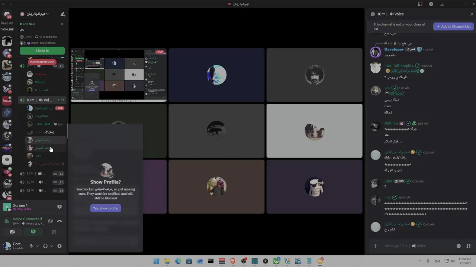Click own avatar showing Invisible status
Viewport: 476px width, 267px height.
point(7,246)
